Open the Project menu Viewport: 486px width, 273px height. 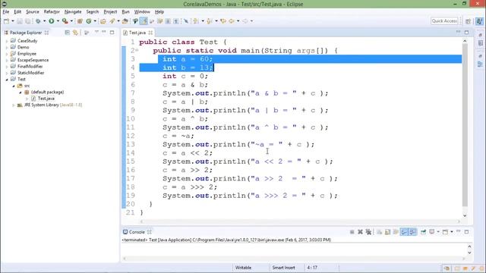110,12
